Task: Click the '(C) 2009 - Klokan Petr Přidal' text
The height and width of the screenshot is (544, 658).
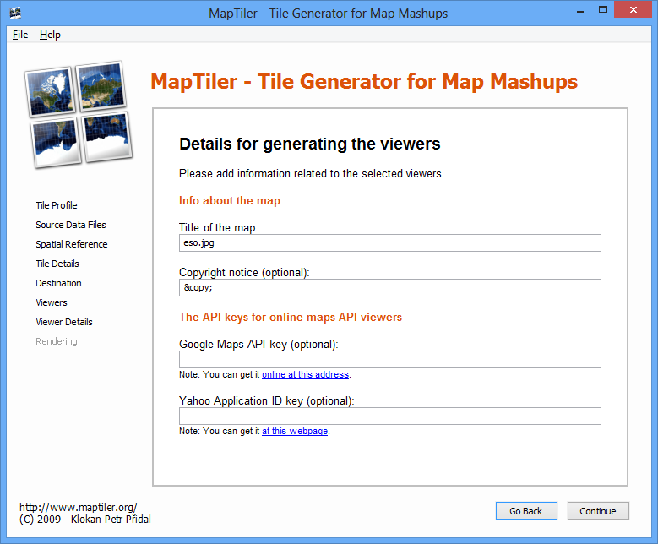Action: point(84,520)
